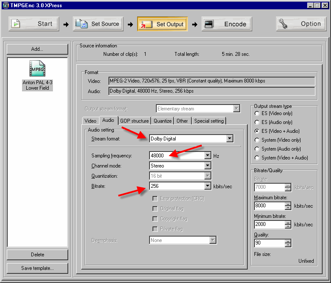Adjust the Quality spinner arrows
Viewport: 331px width, 283px height.
288,243
